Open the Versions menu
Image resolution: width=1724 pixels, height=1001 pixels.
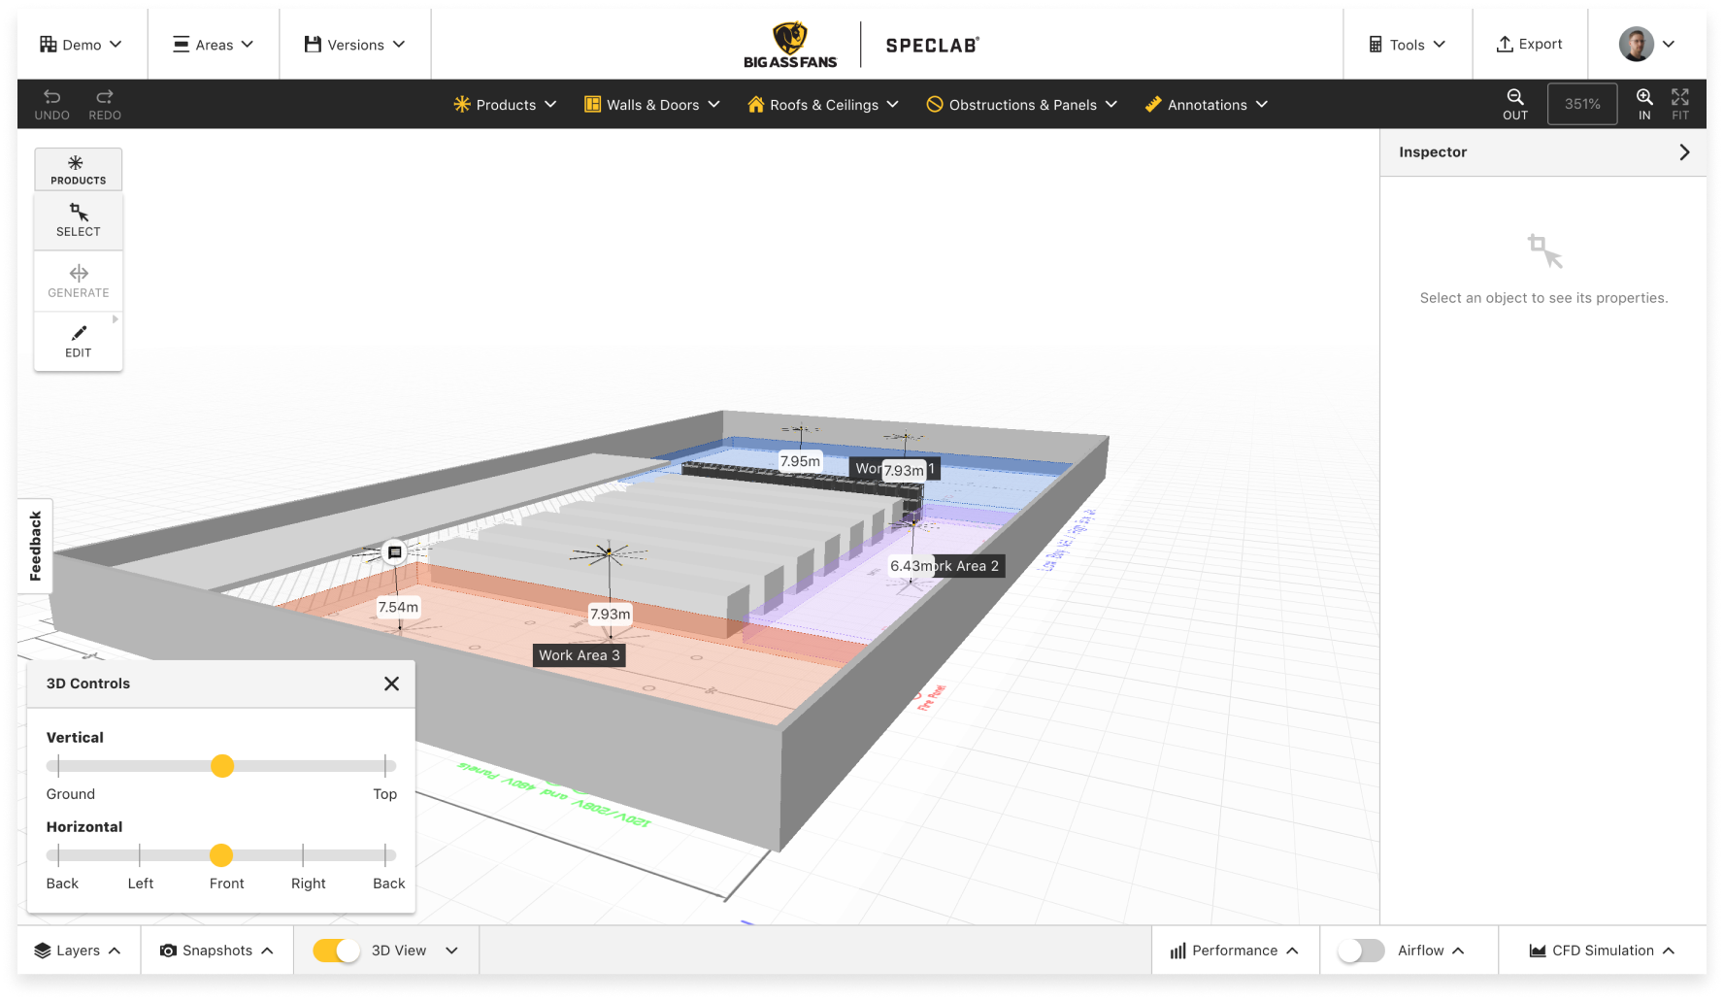(x=354, y=45)
